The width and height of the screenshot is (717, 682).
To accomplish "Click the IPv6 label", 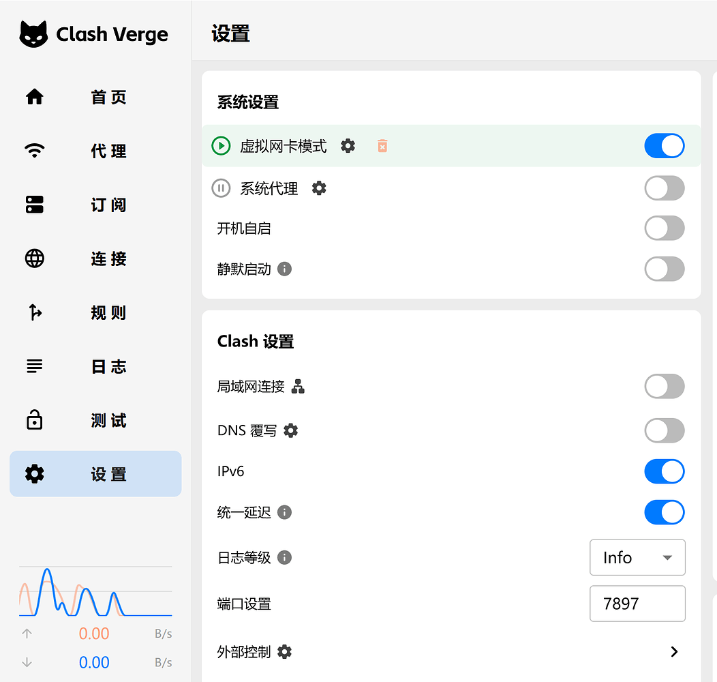I will [231, 471].
